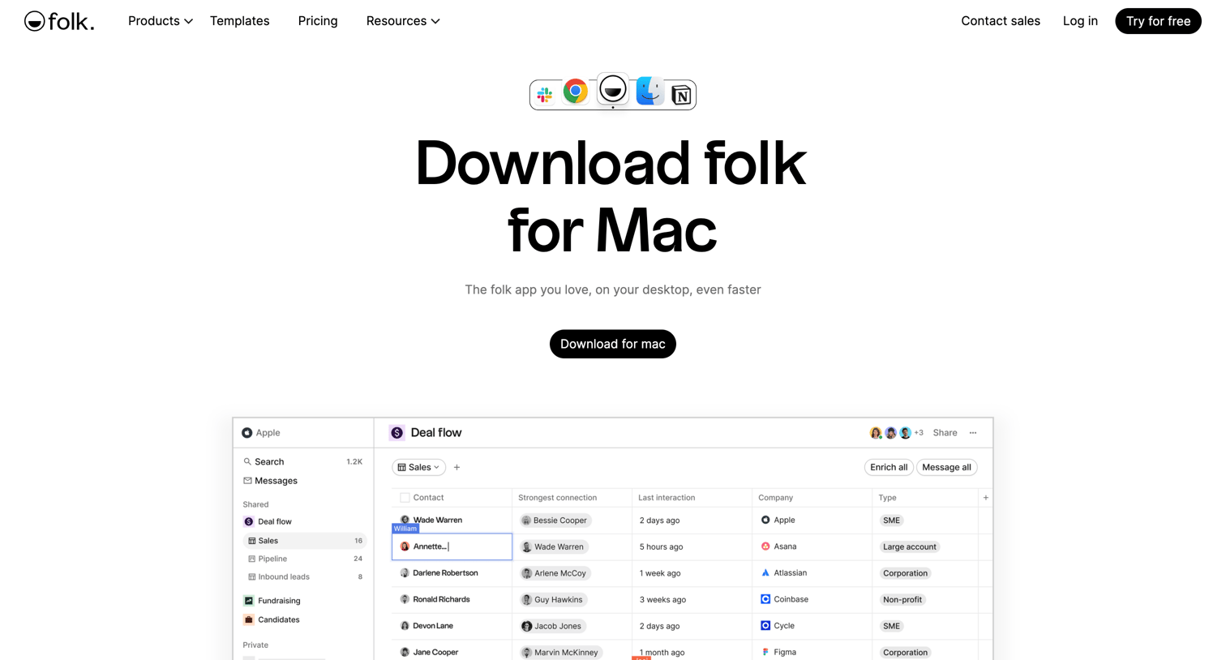Click the Bessie Cooper connection chip
The image size is (1226, 660).
(555, 521)
